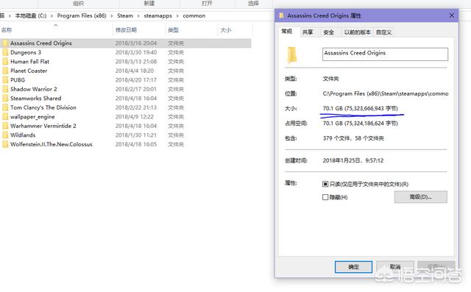
Task: Expand breadcrumb chevron after Program Files (x86)
Action: point(112,16)
